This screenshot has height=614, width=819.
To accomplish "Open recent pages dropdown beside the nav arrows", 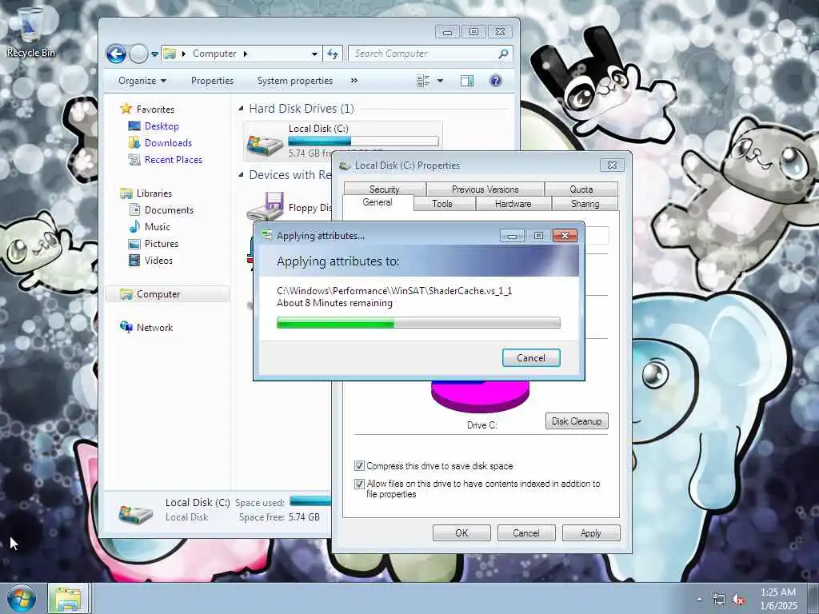I will click(154, 54).
